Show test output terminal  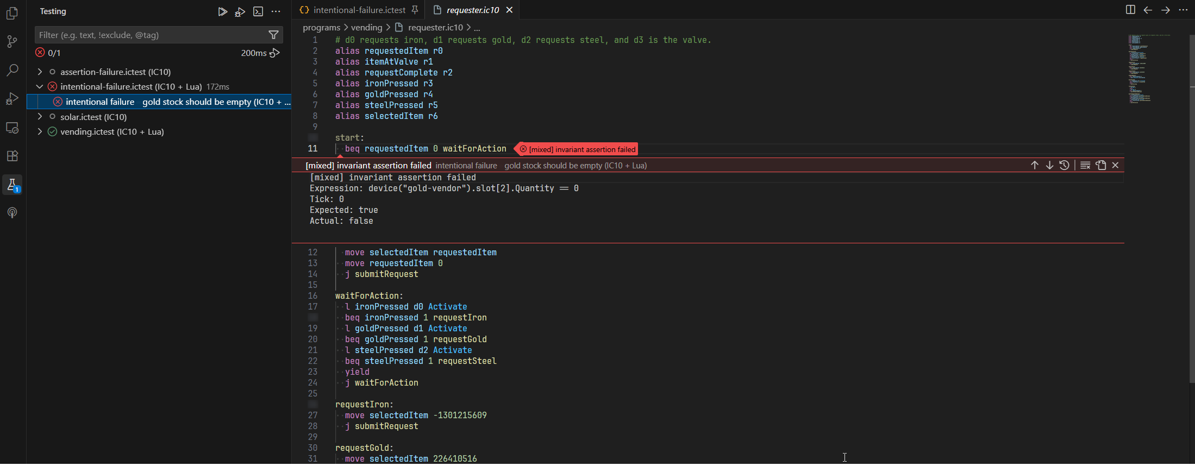tap(258, 11)
